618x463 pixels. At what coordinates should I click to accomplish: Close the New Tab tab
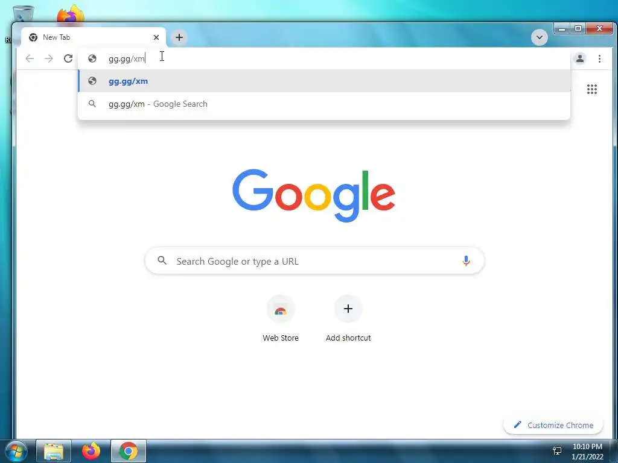156,37
